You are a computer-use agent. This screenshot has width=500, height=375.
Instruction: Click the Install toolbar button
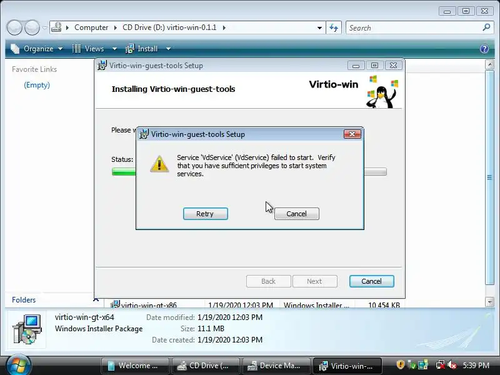coord(142,49)
